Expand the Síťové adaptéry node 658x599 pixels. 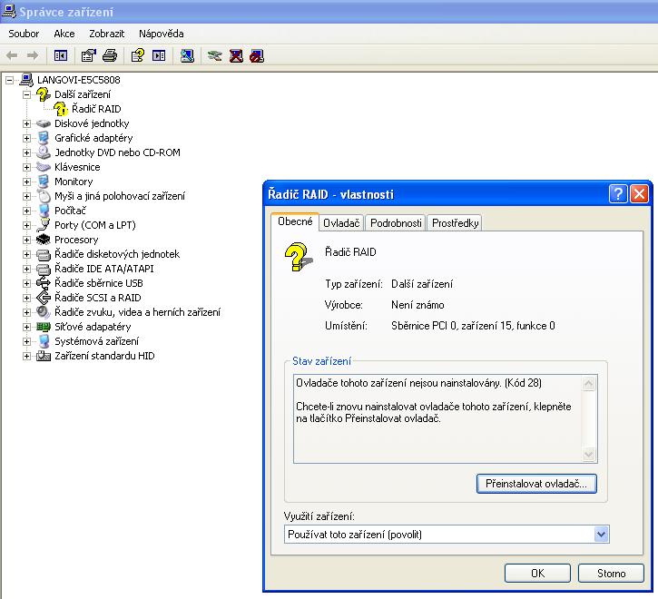(x=26, y=327)
